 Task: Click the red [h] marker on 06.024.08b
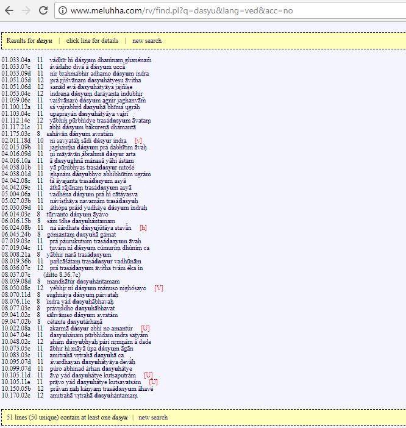tap(143, 227)
